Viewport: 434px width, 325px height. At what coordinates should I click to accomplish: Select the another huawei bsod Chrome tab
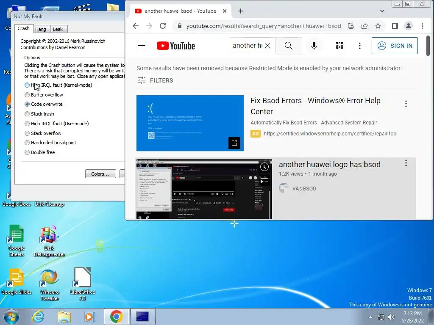(x=180, y=11)
